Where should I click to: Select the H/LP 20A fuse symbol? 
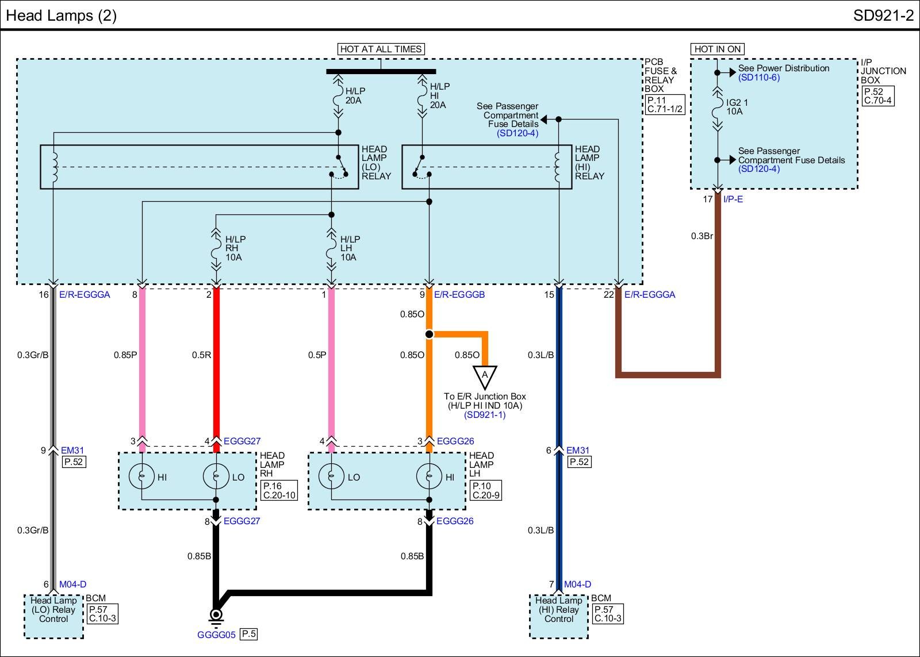(x=339, y=95)
